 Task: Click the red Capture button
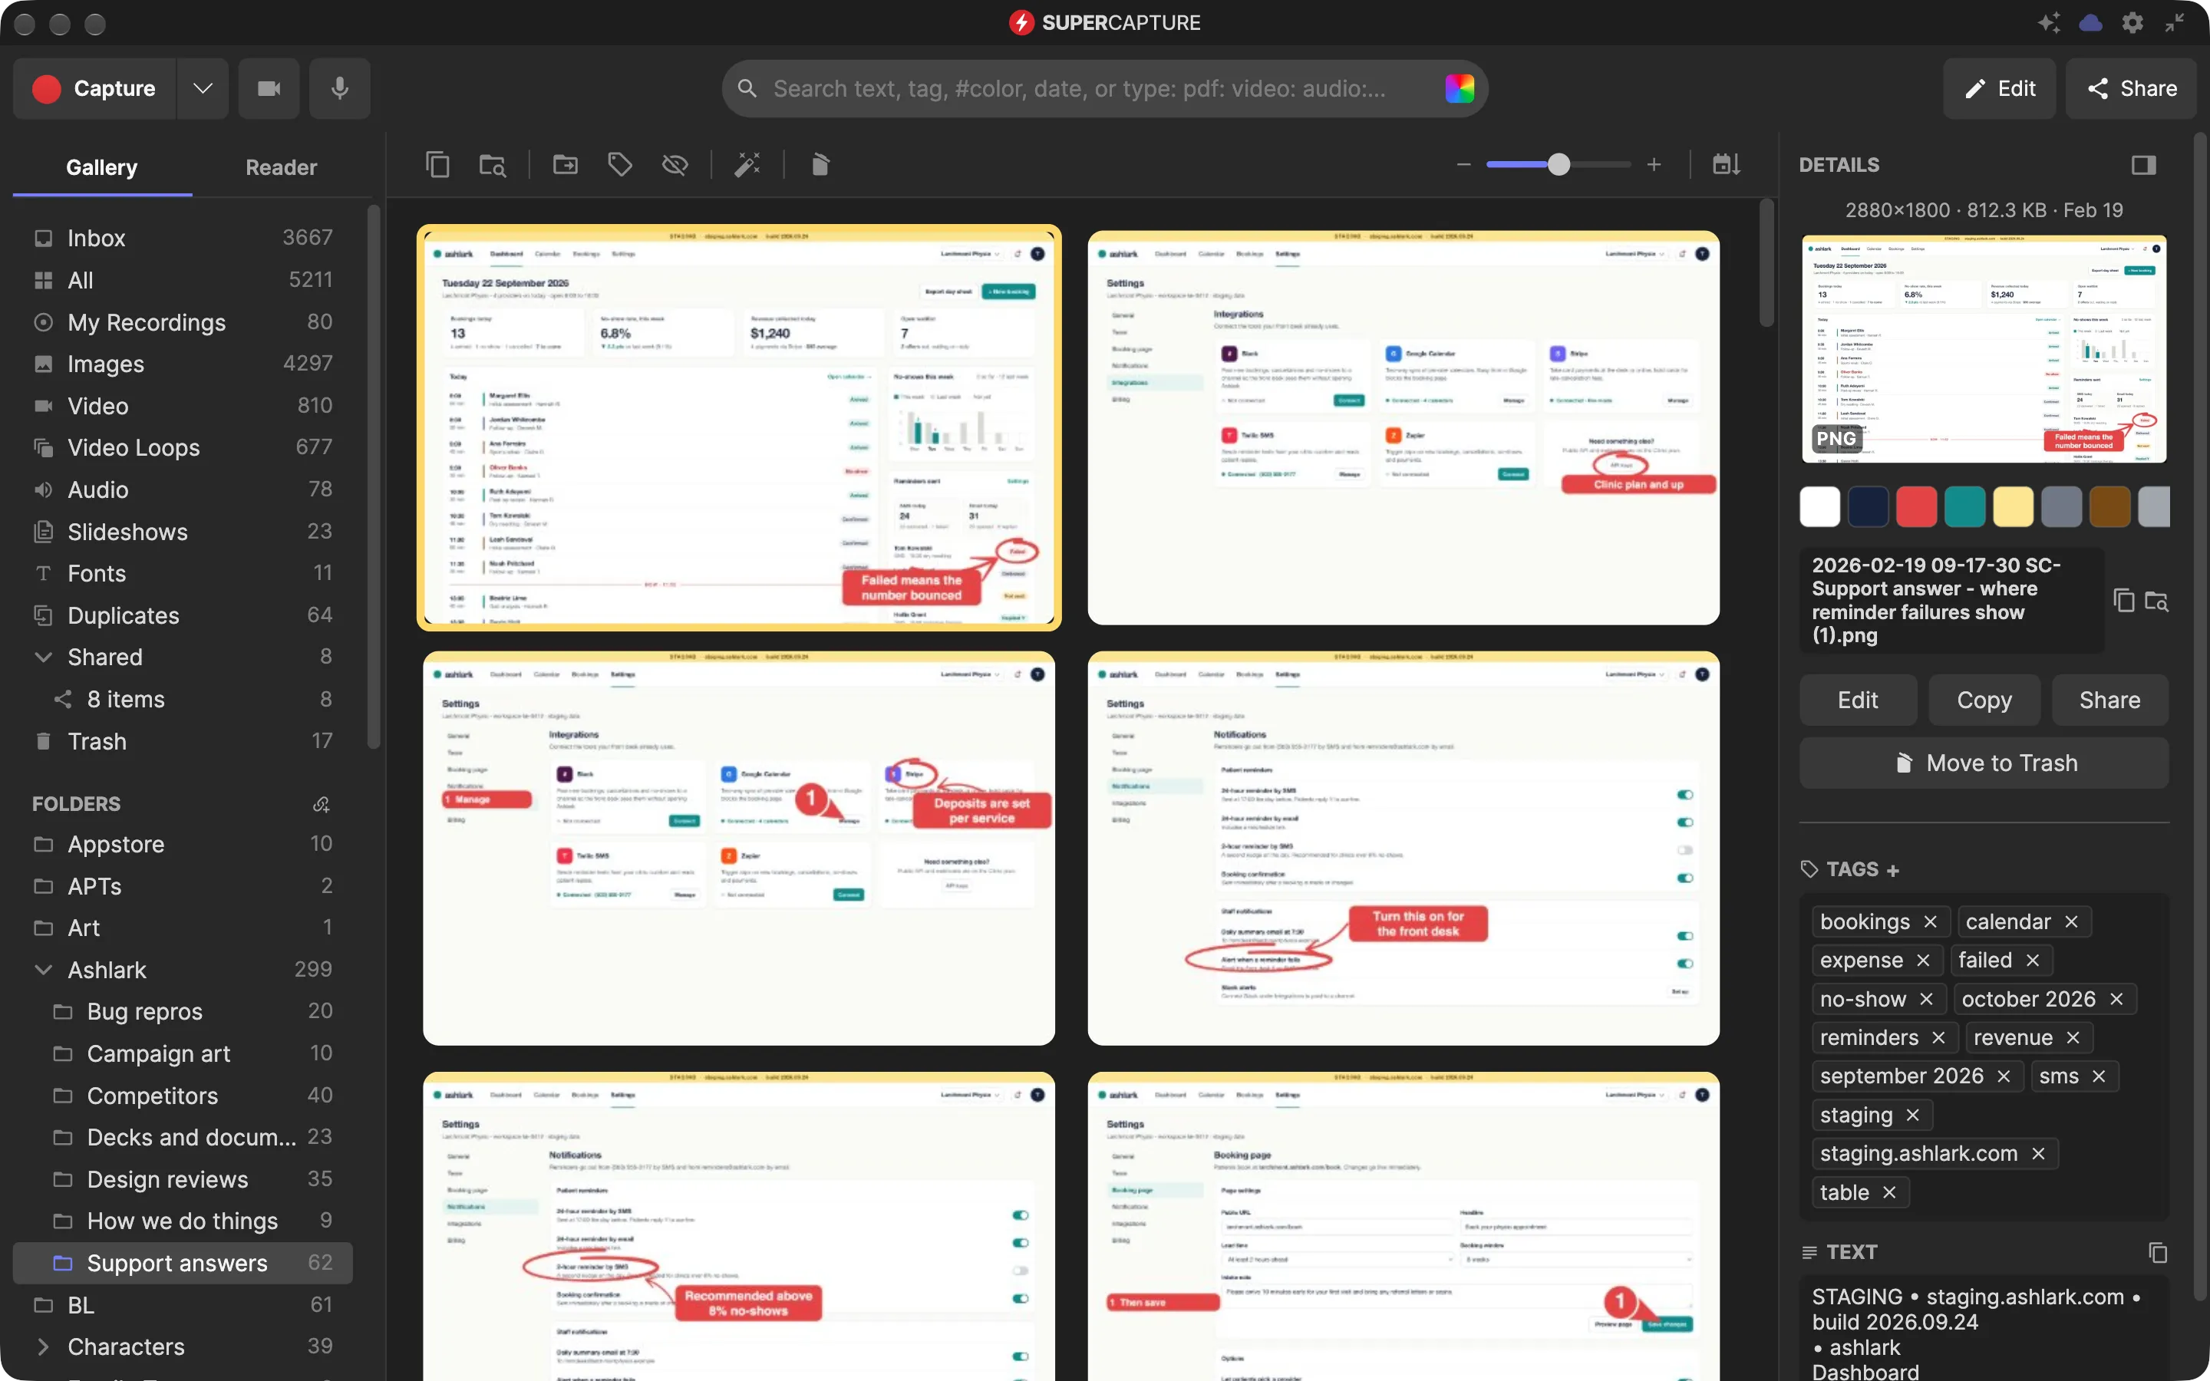click(x=94, y=88)
